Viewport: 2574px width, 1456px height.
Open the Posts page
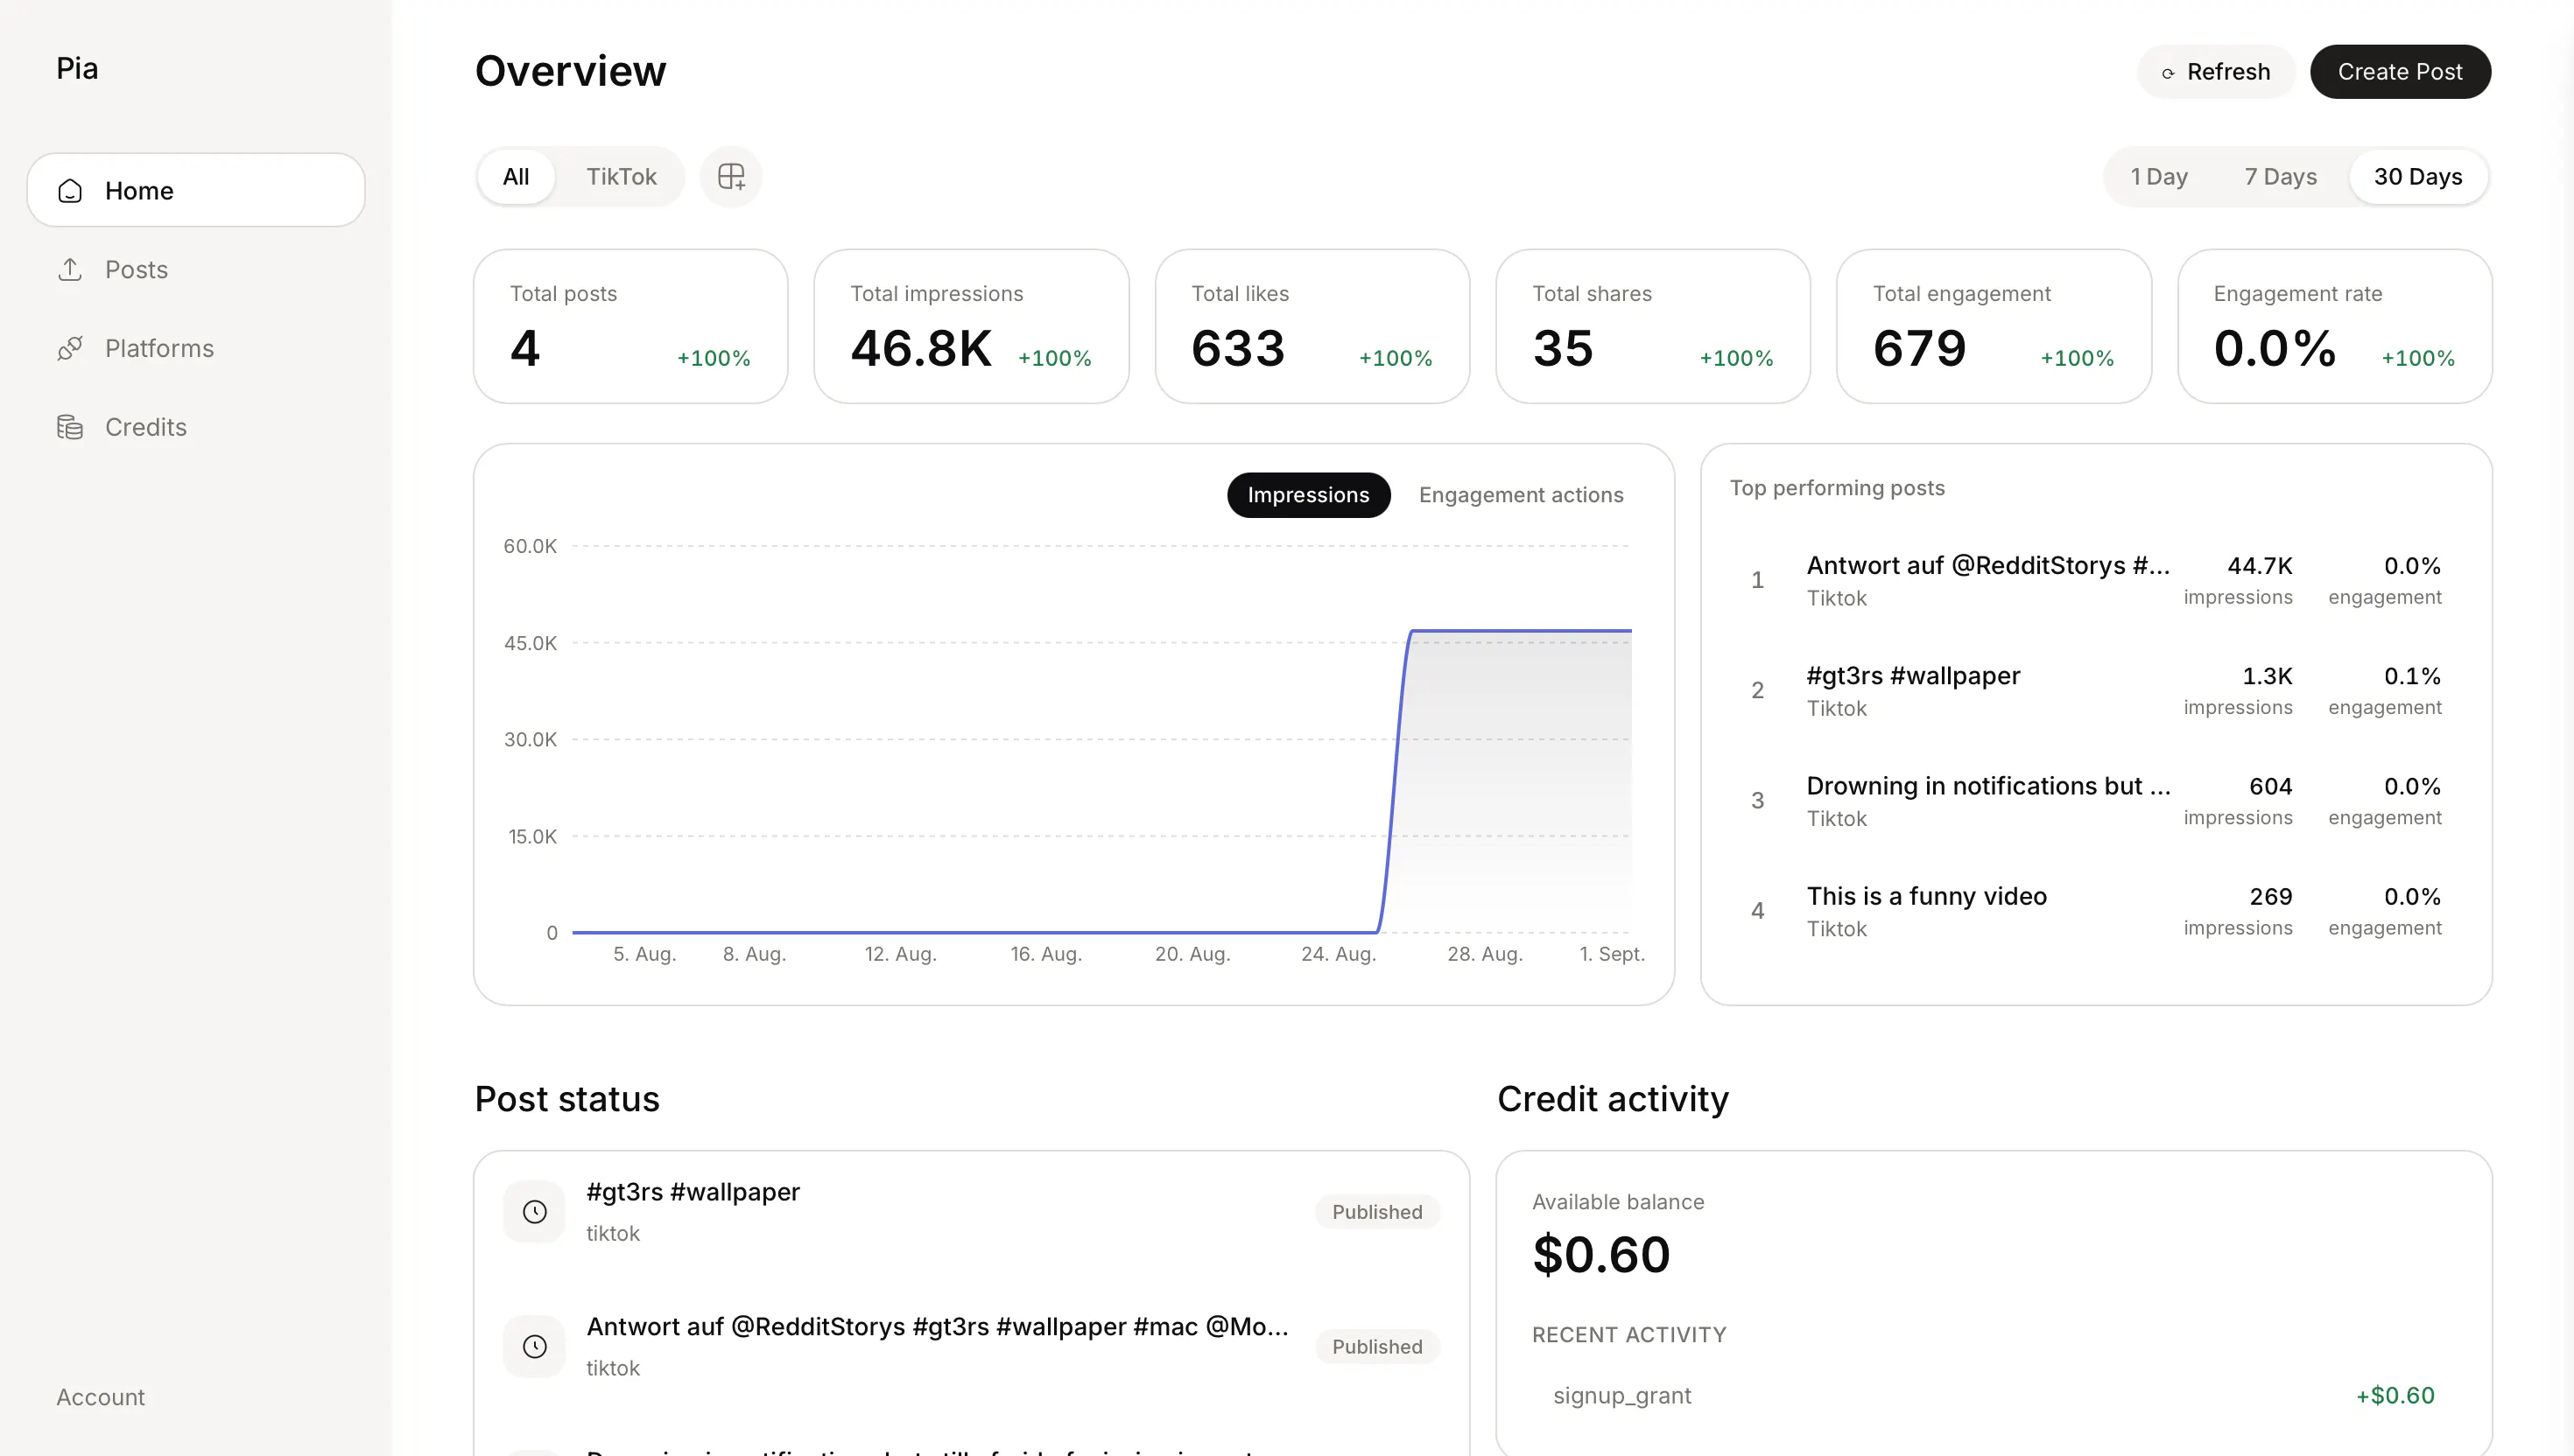pos(196,270)
